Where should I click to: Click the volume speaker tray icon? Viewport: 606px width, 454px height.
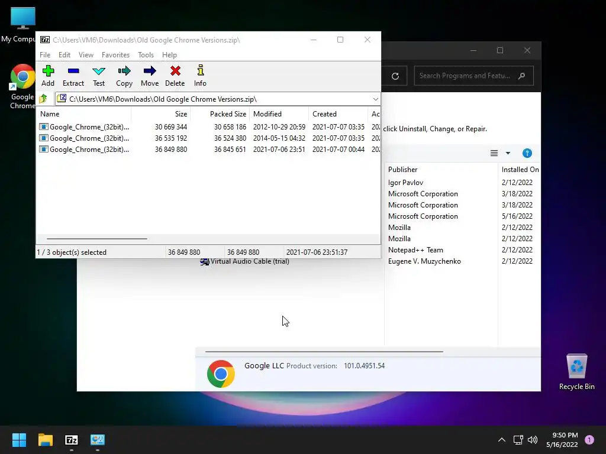point(533,440)
